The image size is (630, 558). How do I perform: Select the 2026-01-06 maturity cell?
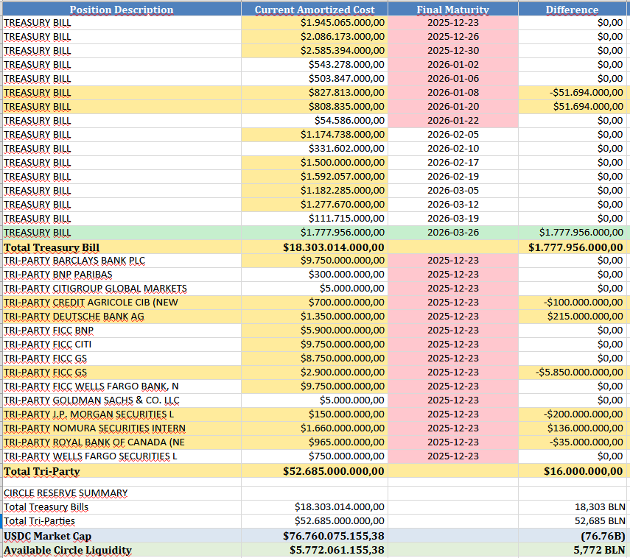pos(453,79)
